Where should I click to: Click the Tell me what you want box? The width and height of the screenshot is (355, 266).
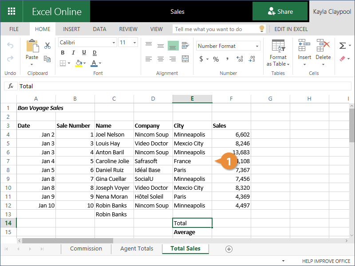[215, 29]
